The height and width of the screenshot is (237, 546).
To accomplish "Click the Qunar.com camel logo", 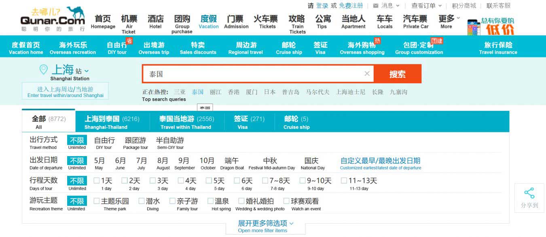I will 53,19.
